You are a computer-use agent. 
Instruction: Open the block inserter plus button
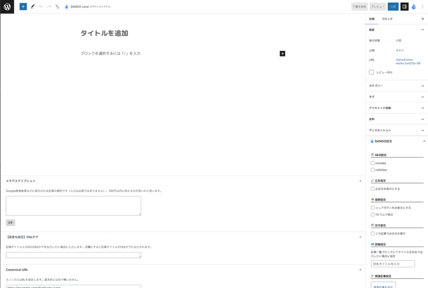[x=23, y=7]
